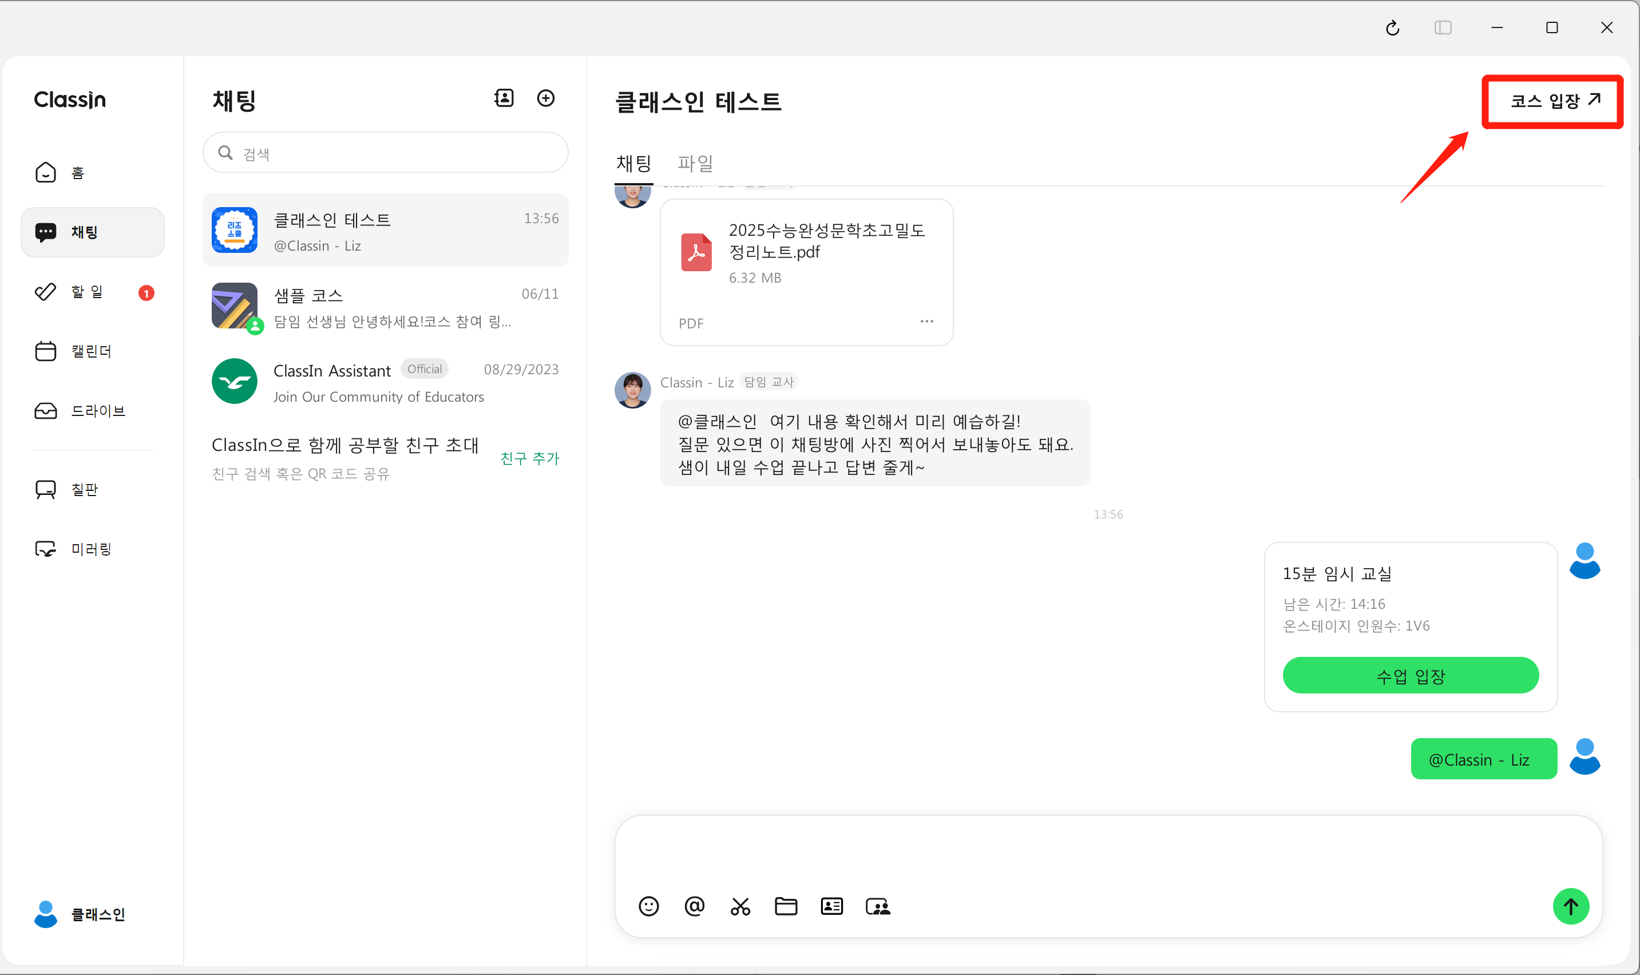Screen dimensions: 1640x975
Task: Click the home icon in sidebar
Action: [x=45, y=173]
